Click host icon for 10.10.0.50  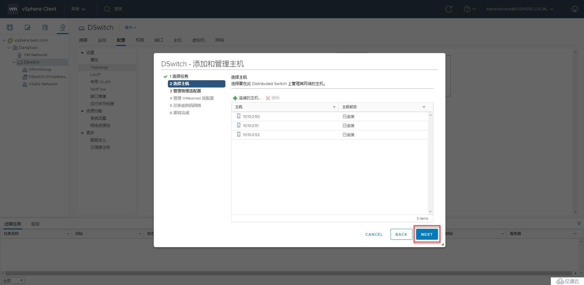point(239,116)
